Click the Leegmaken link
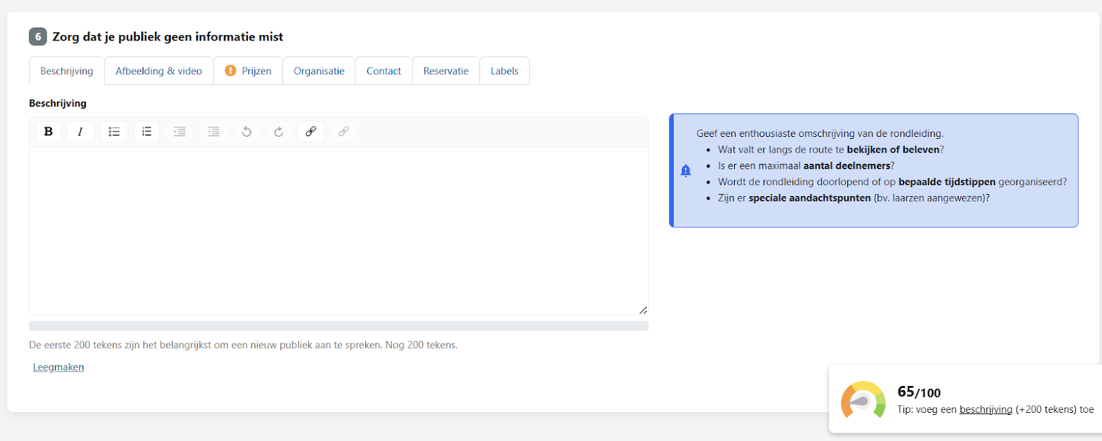The width and height of the screenshot is (1102, 441). pyautogui.click(x=59, y=367)
